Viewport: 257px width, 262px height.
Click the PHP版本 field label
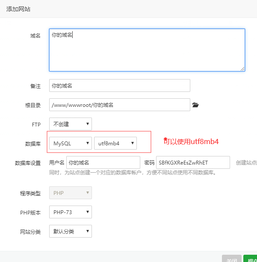tap(30, 213)
